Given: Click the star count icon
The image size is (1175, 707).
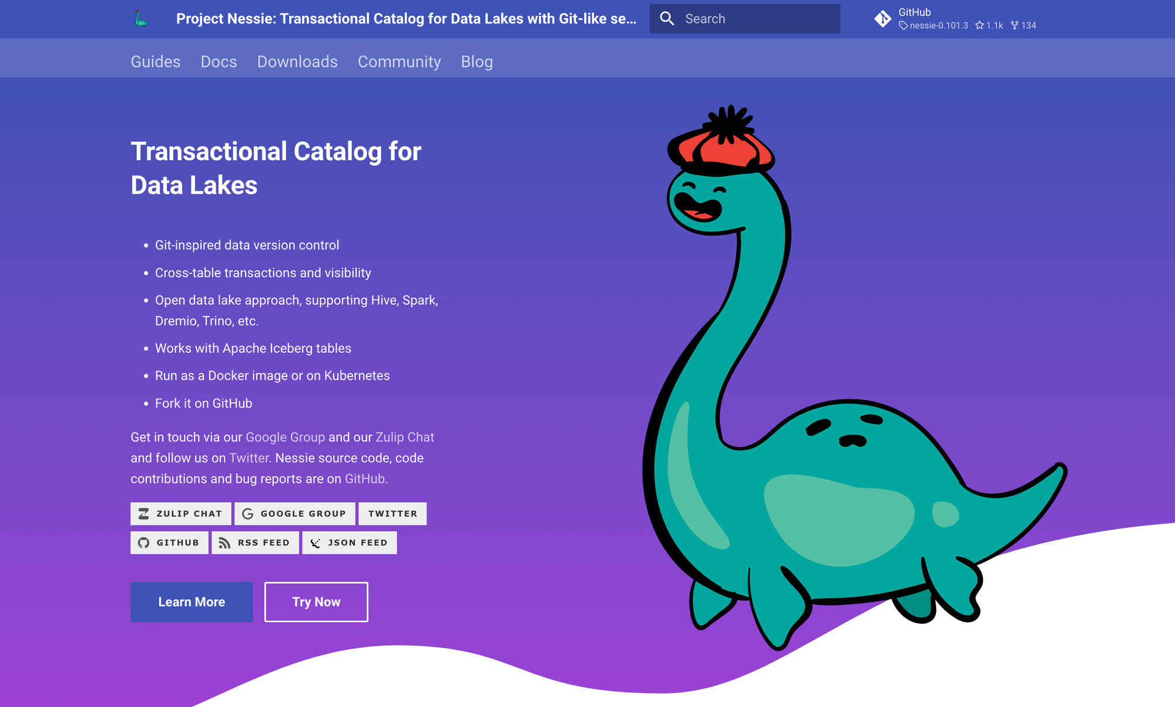Looking at the screenshot, I should tap(979, 25).
